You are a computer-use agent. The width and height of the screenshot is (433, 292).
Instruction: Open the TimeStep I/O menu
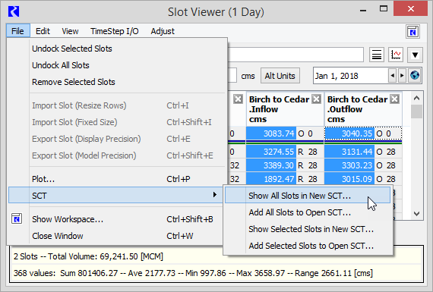click(114, 31)
